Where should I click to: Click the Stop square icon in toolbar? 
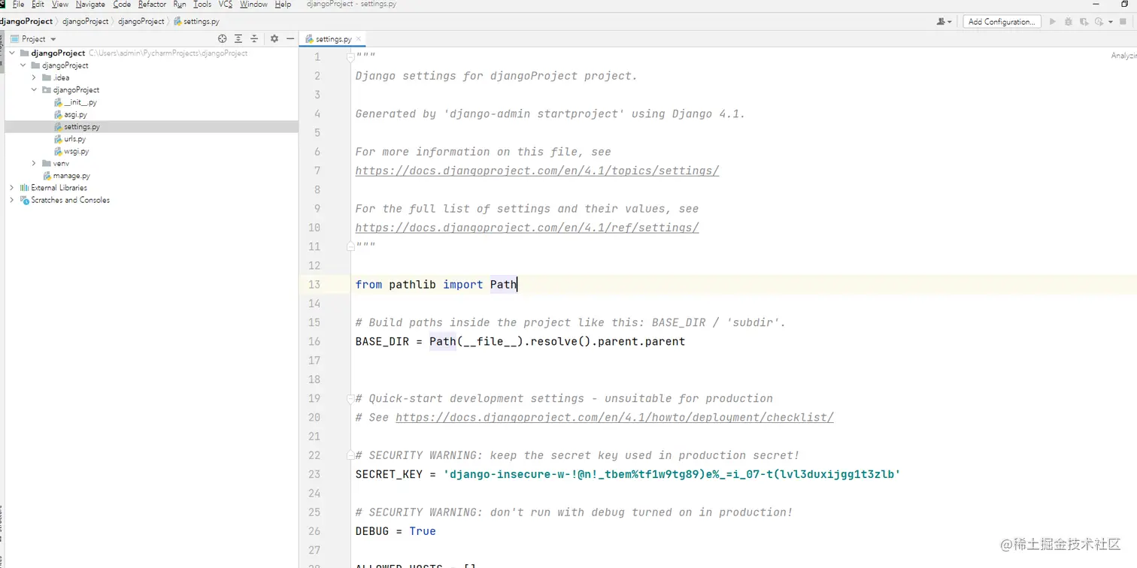1123,22
